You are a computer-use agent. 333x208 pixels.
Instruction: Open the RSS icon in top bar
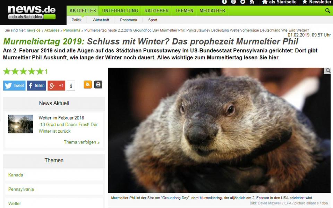[252, 2]
